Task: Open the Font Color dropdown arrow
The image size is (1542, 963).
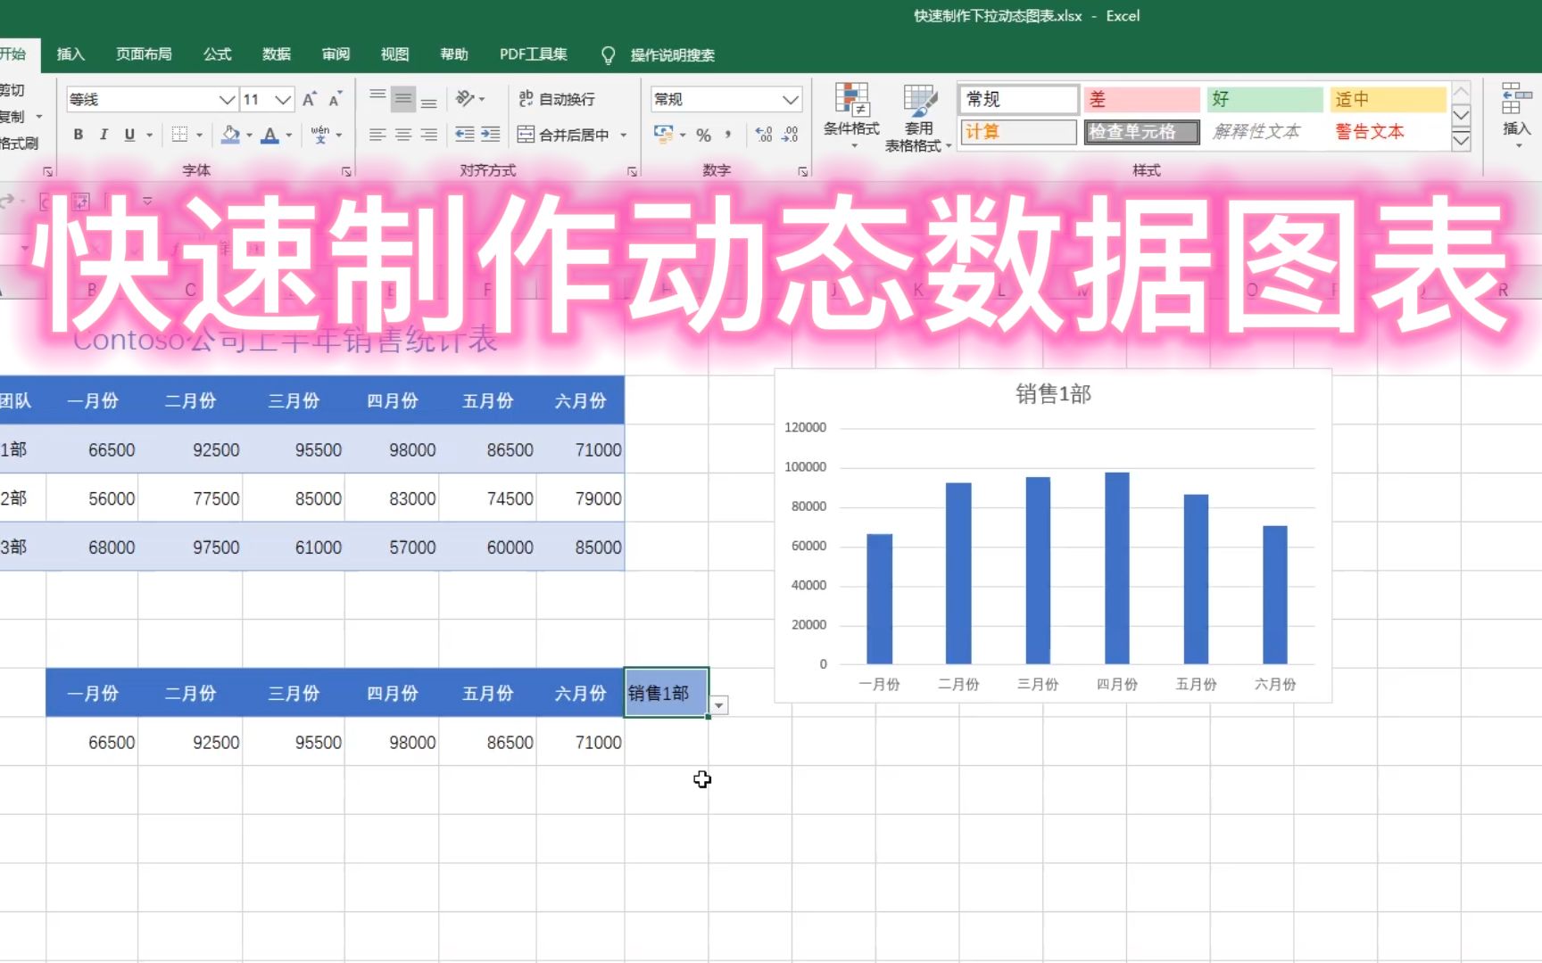Action: [288, 136]
